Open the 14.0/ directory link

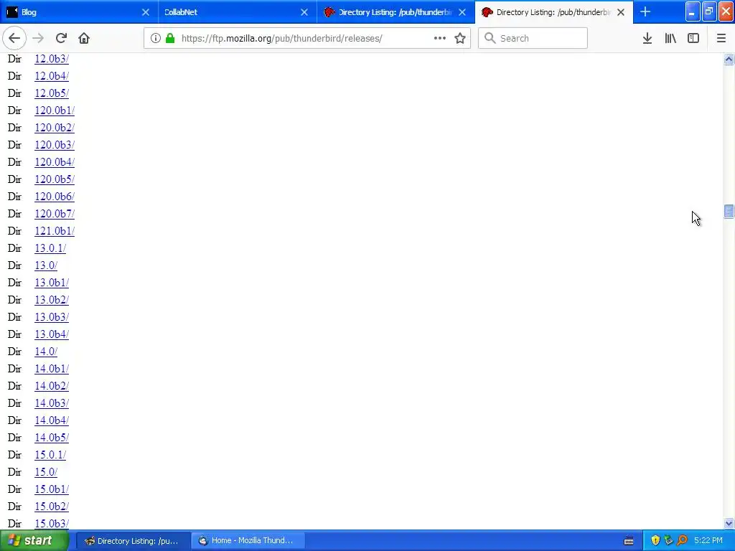[46, 352]
